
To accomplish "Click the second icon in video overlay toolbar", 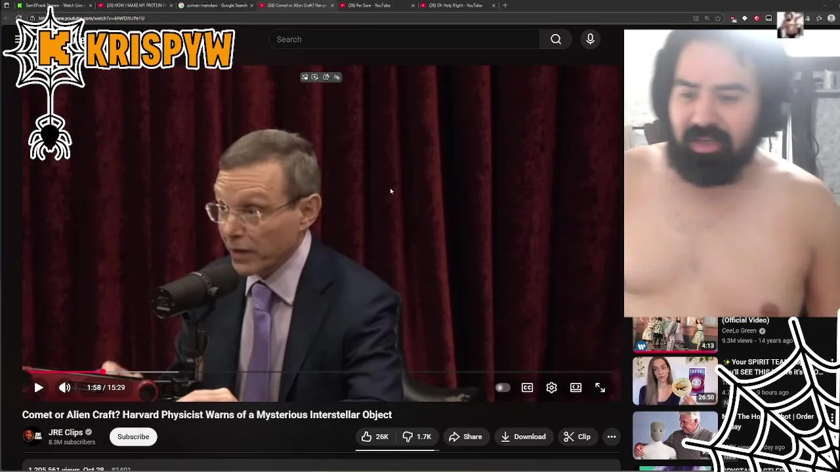I will (x=315, y=77).
